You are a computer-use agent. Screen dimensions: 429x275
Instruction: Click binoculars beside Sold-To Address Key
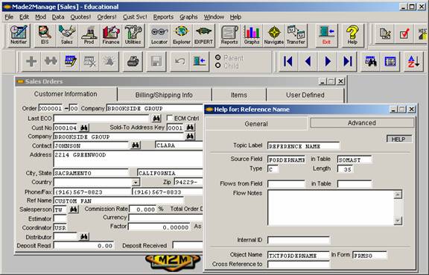tap(190, 127)
